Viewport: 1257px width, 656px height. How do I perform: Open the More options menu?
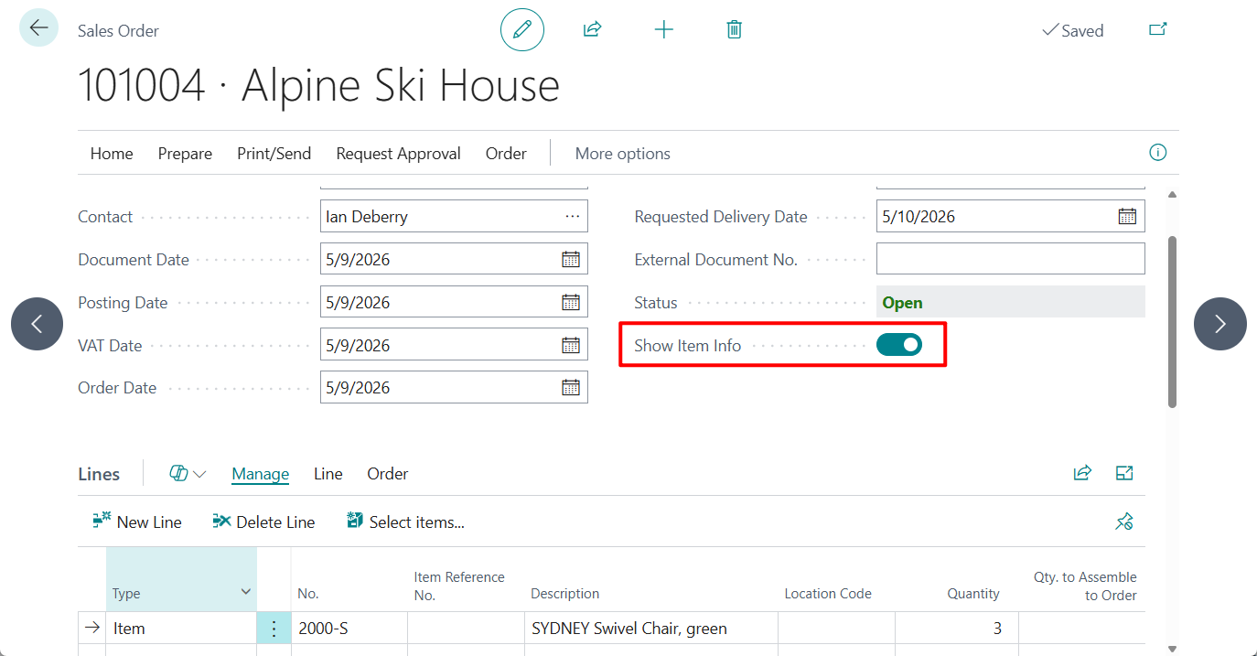pos(622,153)
